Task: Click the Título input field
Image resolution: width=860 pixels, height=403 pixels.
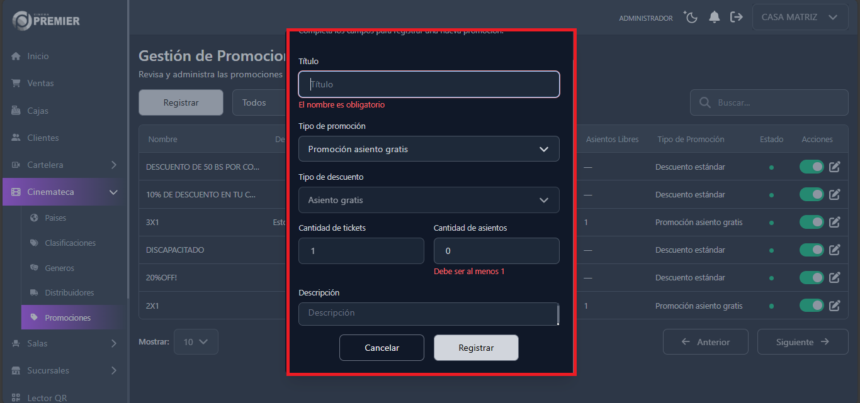Action: point(429,84)
